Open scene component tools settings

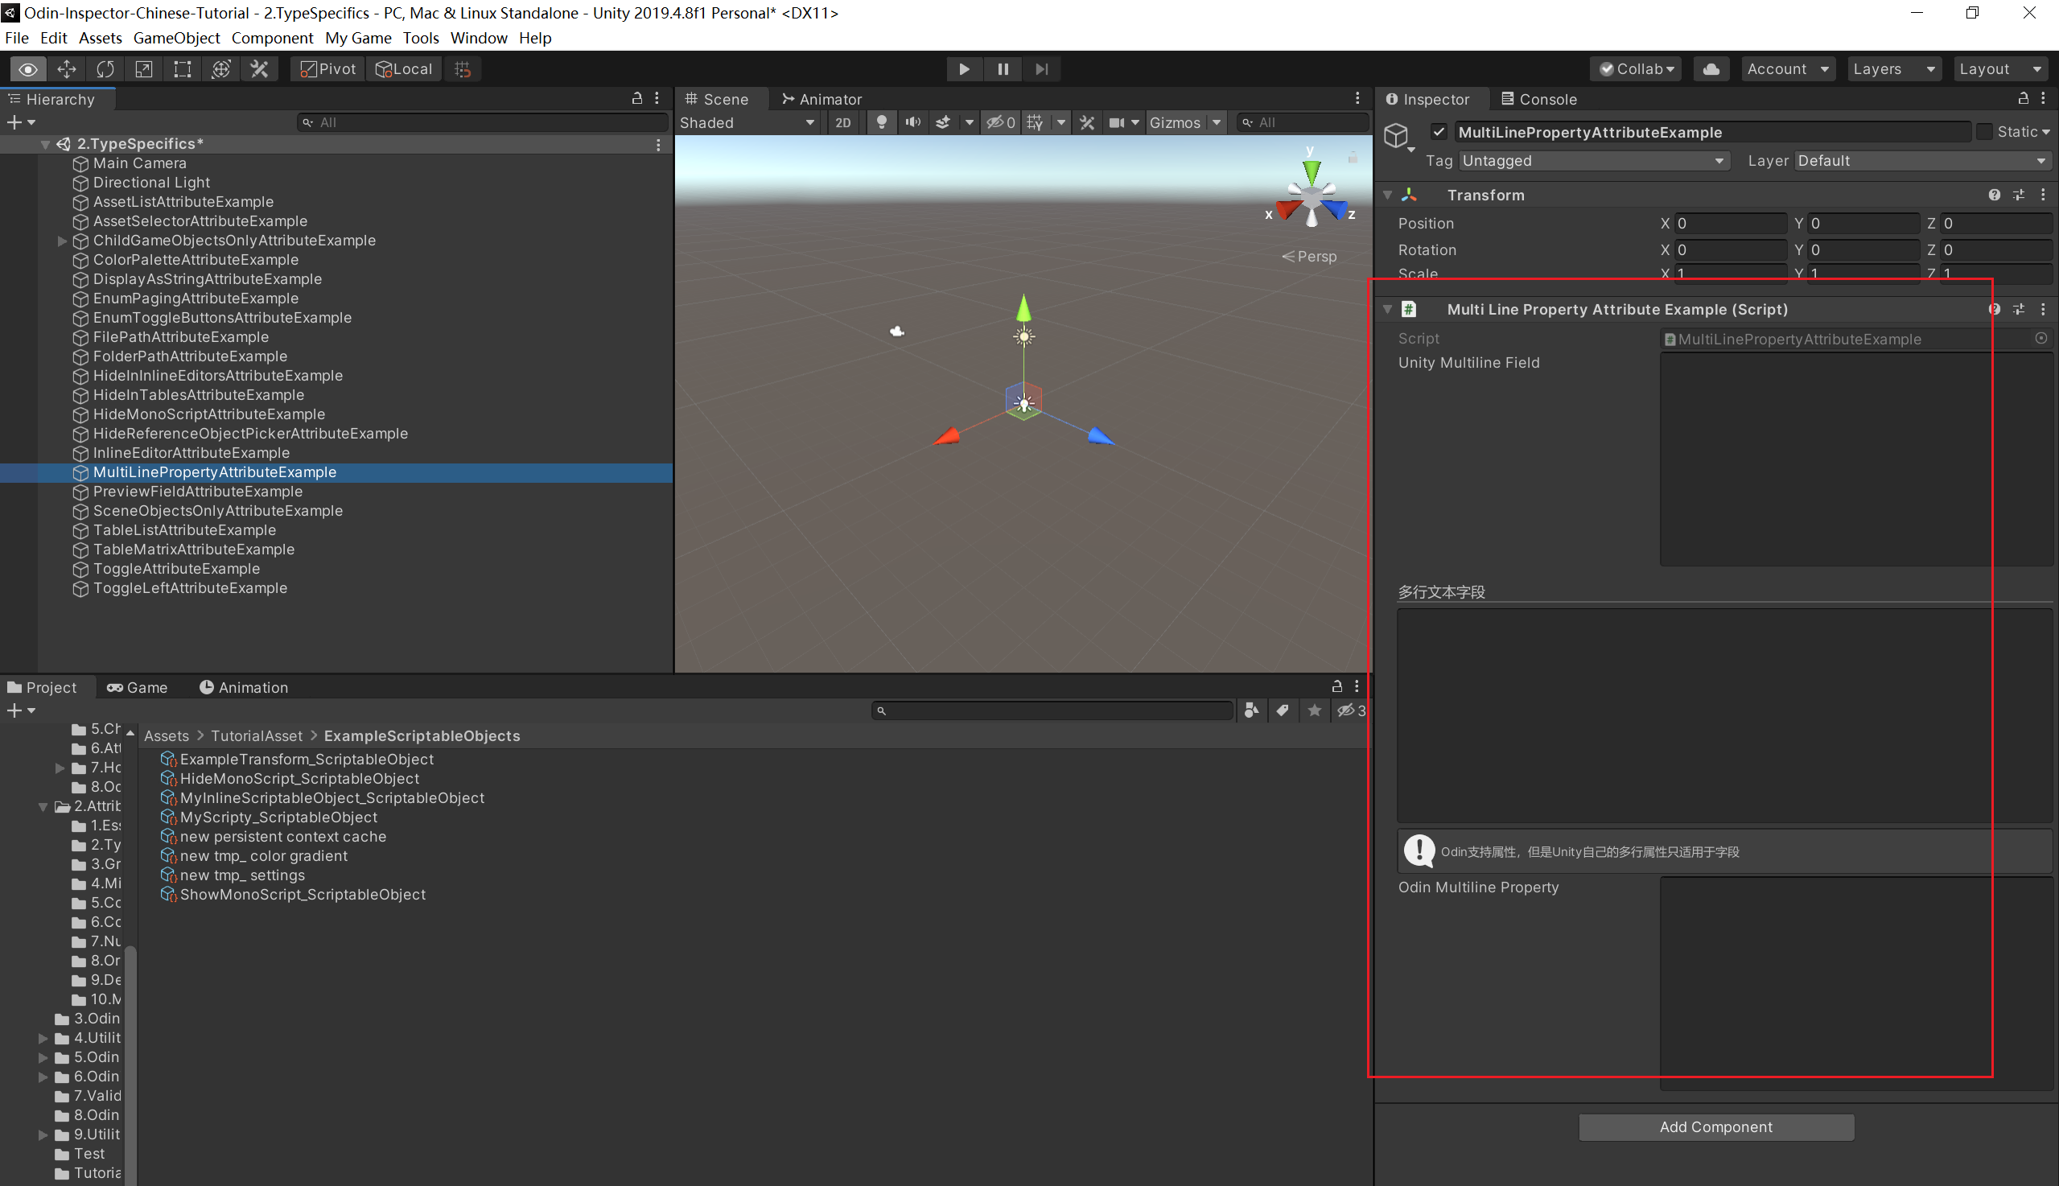click(1086, 122)
